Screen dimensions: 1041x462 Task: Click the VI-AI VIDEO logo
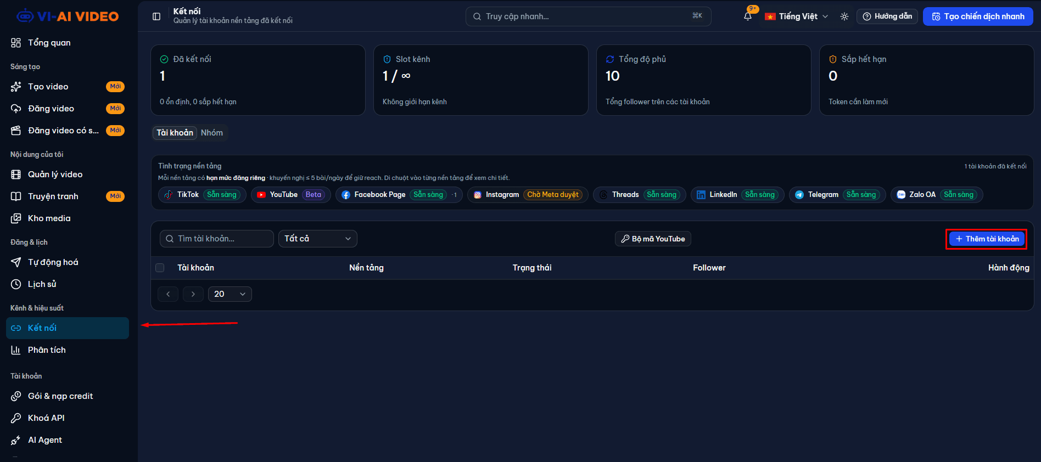pos(68,16)
